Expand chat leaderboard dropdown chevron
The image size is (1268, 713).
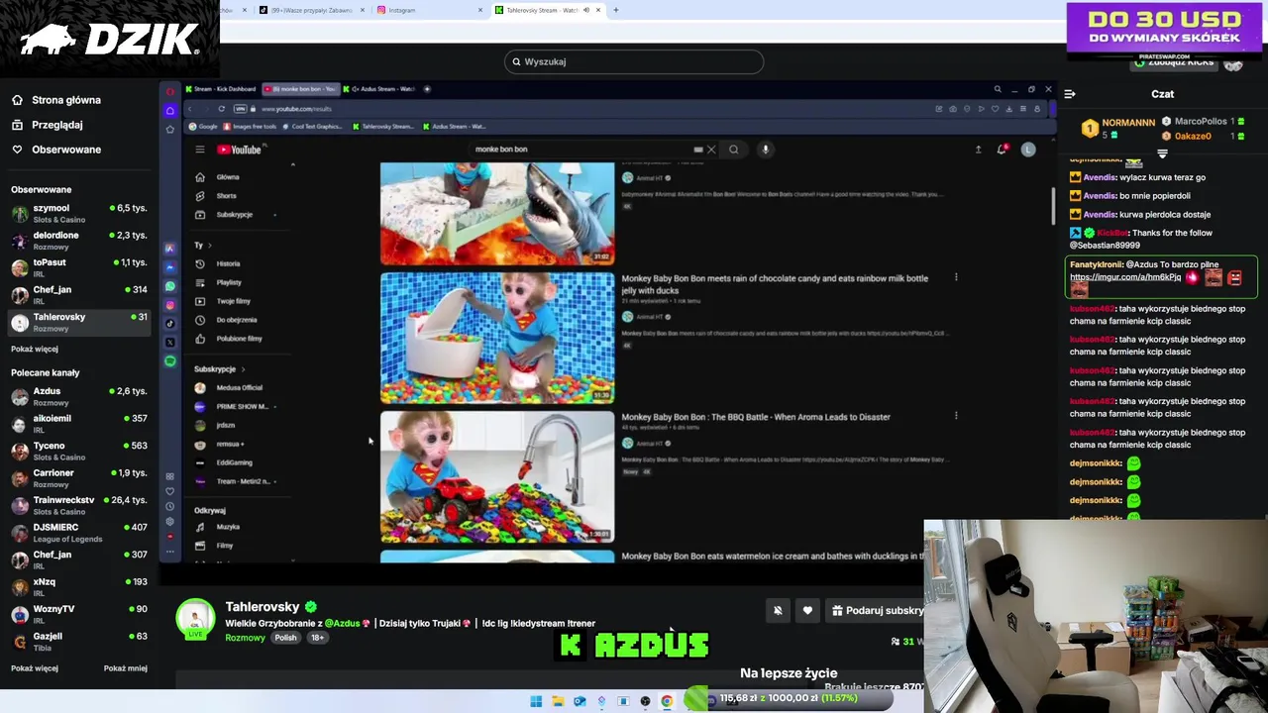click(1162, 154)
